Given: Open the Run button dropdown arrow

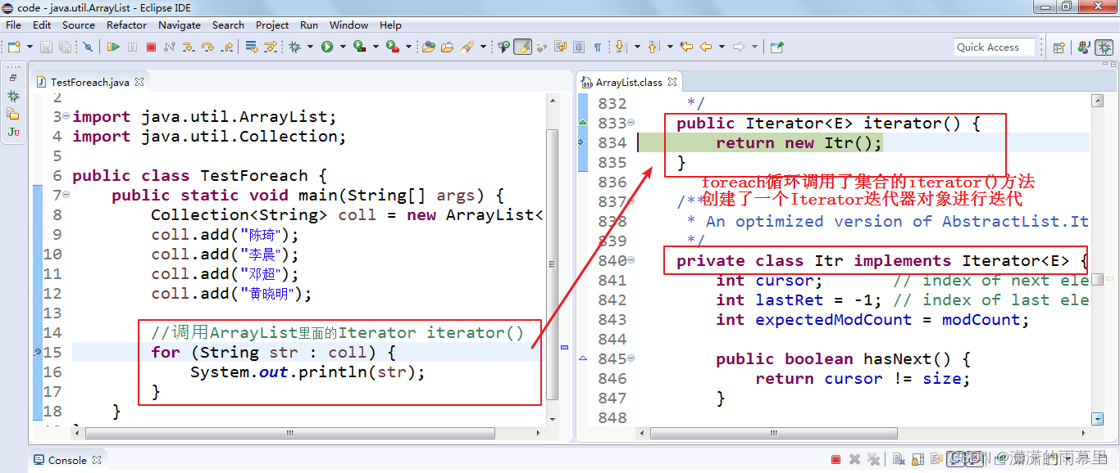Looking at the screenshot, I should coord(342,47).
